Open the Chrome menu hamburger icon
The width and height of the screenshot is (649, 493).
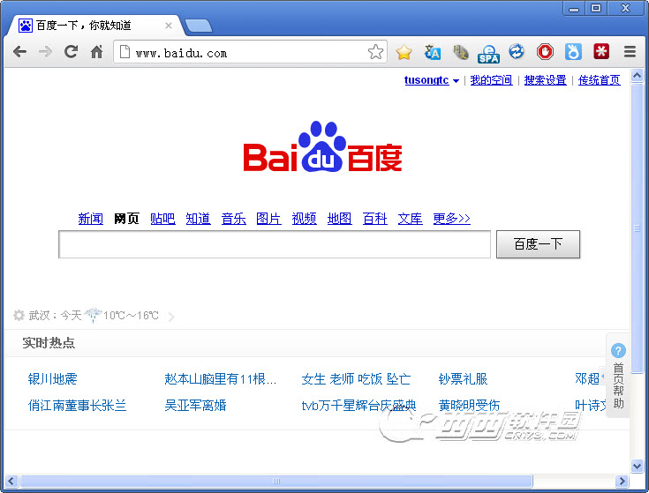click(630, 52)
